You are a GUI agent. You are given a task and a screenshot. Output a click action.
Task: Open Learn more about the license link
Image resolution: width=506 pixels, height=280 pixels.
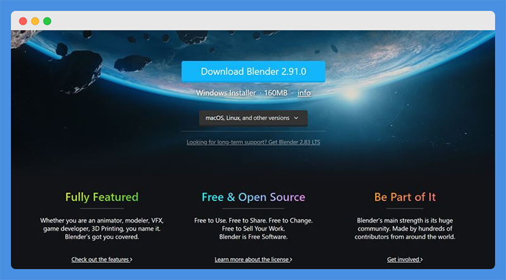coord(254,259)
